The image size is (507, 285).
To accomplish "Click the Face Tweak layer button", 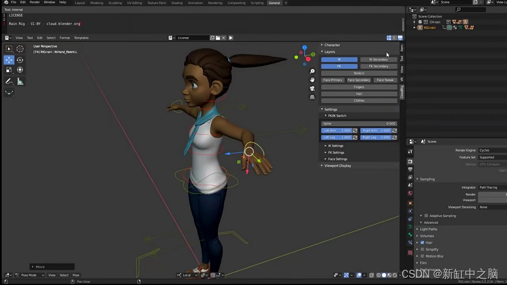I will click(x=385, y=80).
